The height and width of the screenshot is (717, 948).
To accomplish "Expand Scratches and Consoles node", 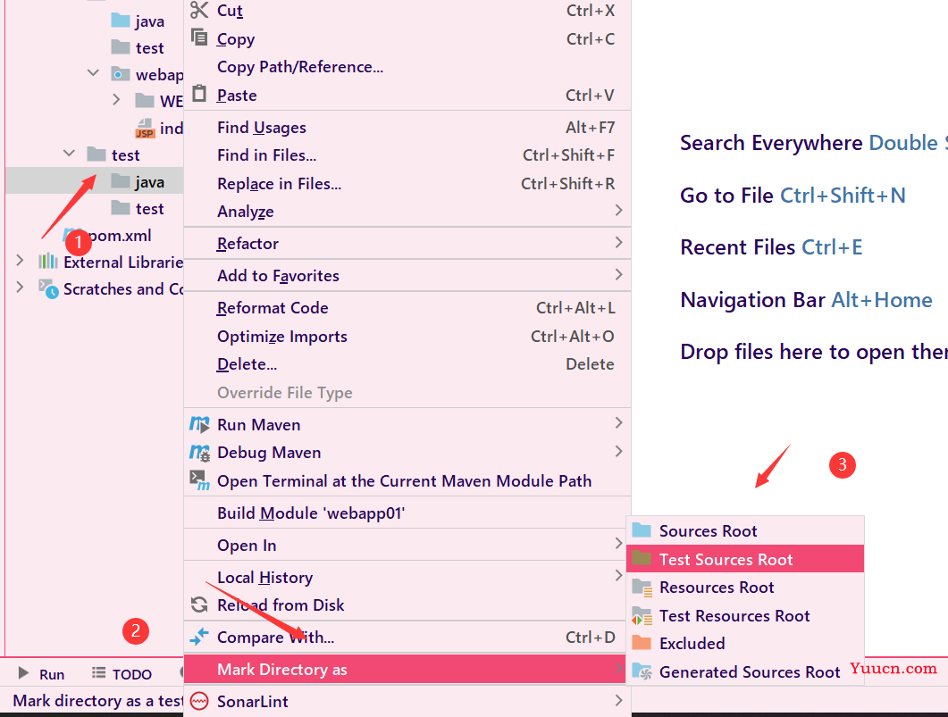I will tap(20, 287).
